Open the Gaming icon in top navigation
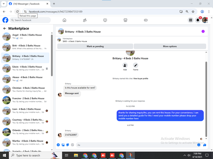This screenshot has height=159, width=213. (x=146, y=20)
